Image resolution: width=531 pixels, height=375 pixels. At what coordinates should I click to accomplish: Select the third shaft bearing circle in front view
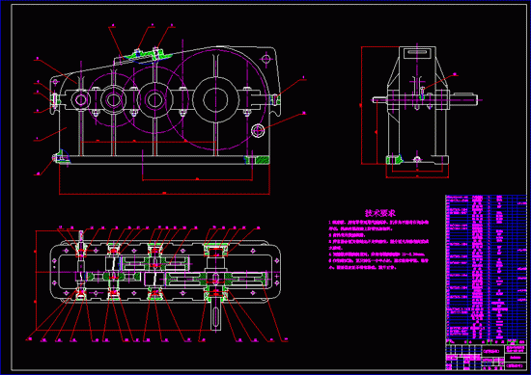tap(154, 99)
